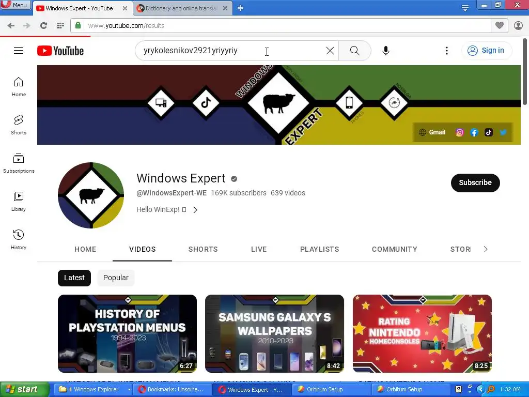Image resolution: width=529 pixels, height=397 pixels.
Task: Switch to the VIDEOS channel tab
Action: [143, 249]
